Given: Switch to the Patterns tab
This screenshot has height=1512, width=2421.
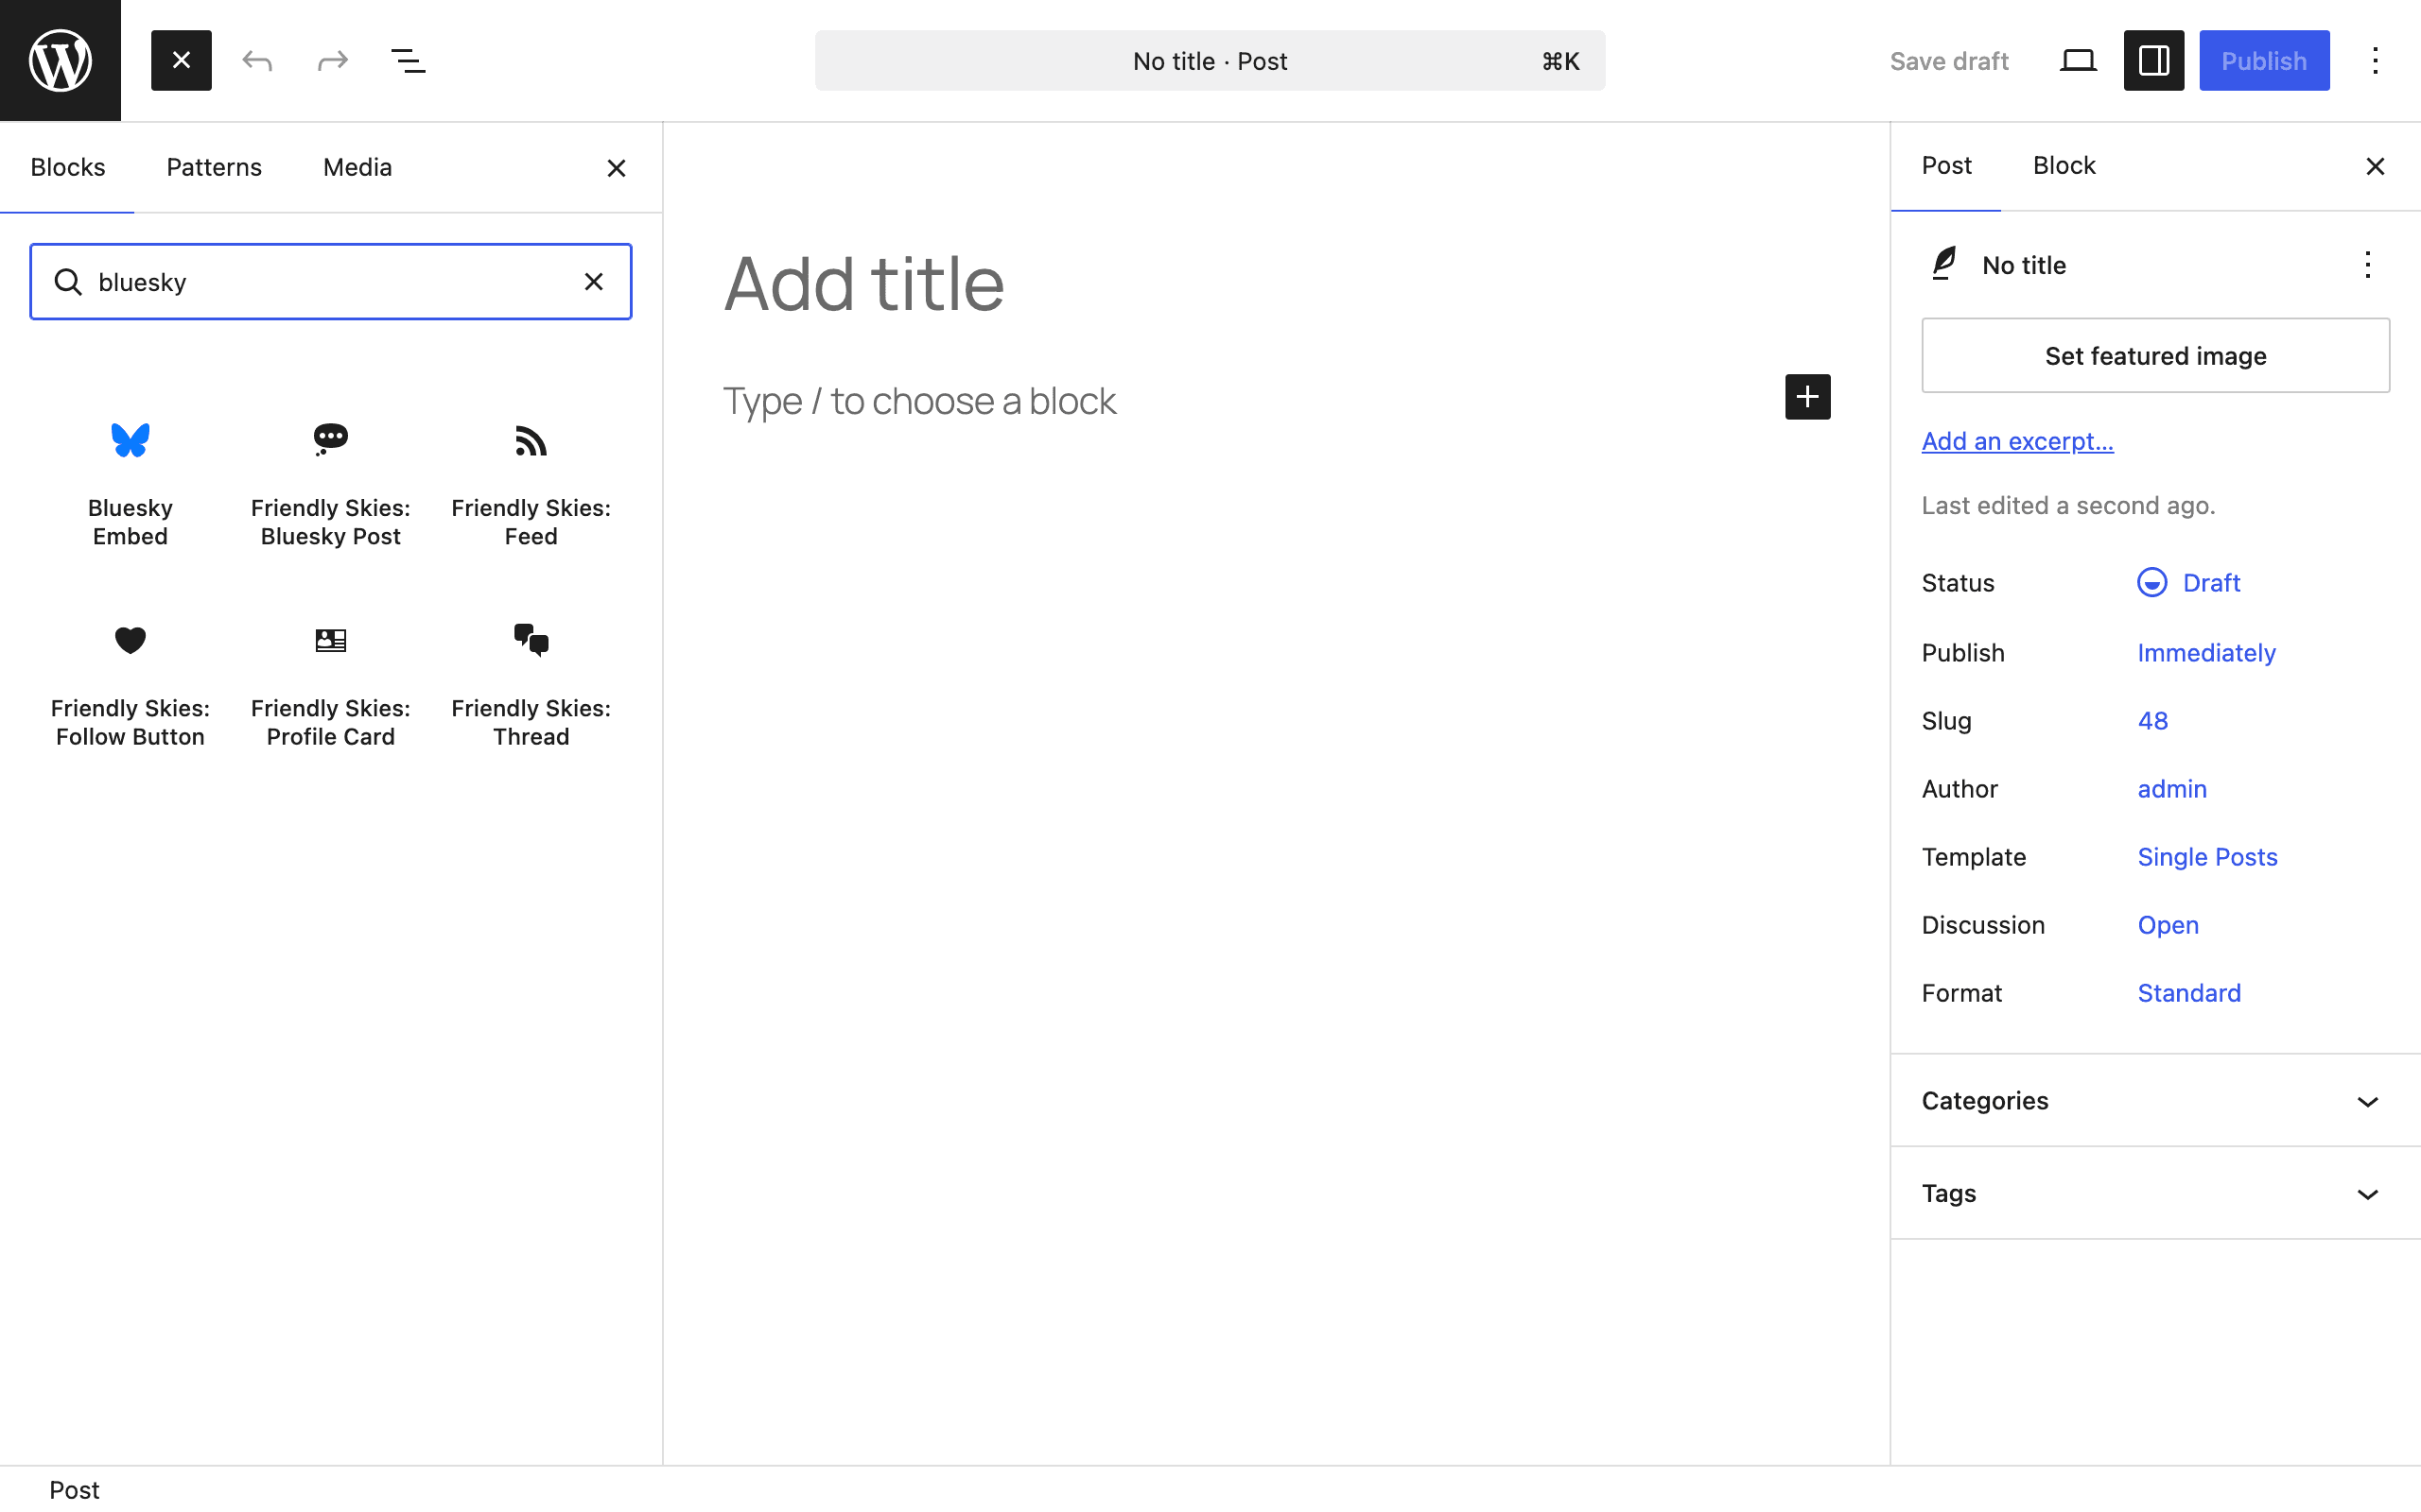Looking at the screenshot, I should pyautogui.click(x=214, y=167).
